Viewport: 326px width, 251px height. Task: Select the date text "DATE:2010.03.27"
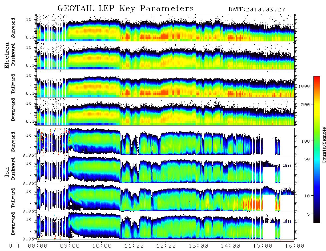[x=257, y=10]
